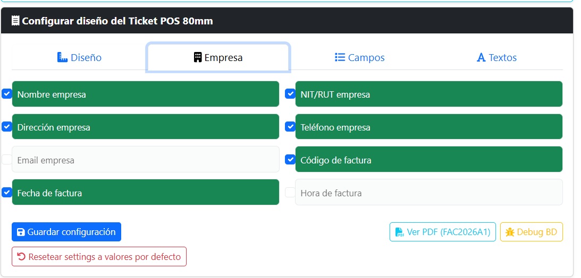The width and height of the screenshot is (581, 278).
Task: Open Ver PDF (FAC2026A1) preview
Action: coord(443,232)
